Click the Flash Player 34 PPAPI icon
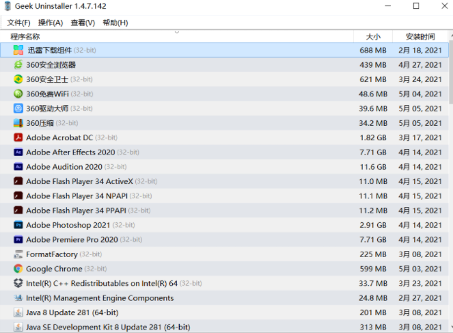 pyautogui.click(x=18, y=211)
